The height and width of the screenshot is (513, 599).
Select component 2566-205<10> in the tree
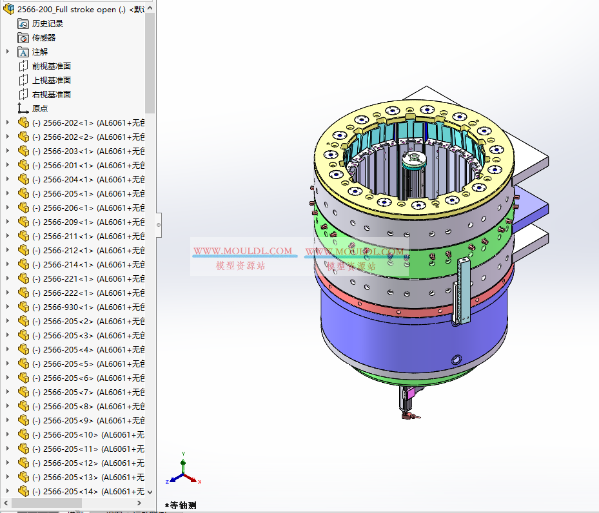pyautogui.click(x=70, y=435)
